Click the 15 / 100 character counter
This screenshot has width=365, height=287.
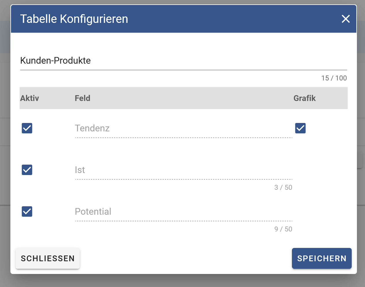point(334,78)
